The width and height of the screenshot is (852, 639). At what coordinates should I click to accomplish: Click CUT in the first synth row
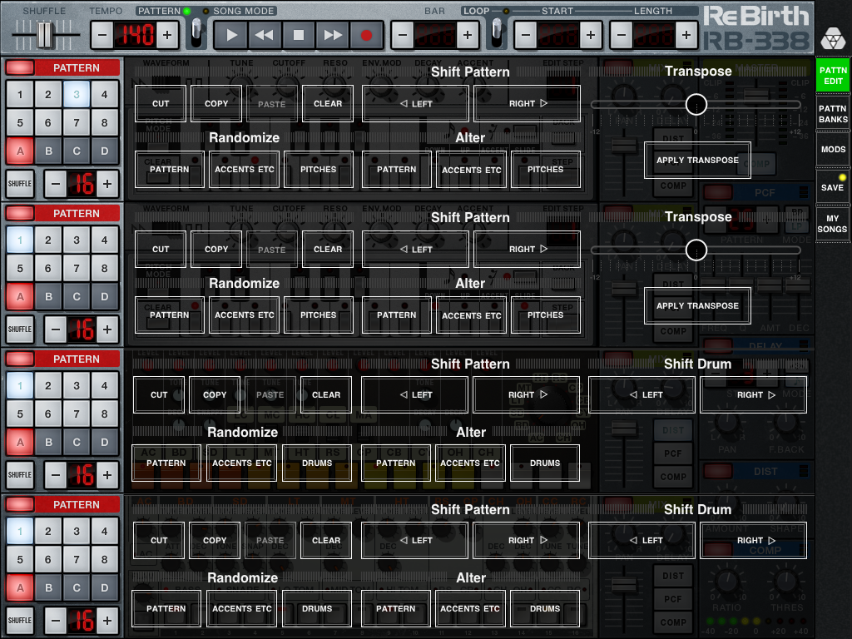161,103
